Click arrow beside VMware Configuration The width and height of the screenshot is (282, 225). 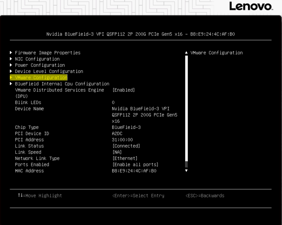click(x=11, y=77)
